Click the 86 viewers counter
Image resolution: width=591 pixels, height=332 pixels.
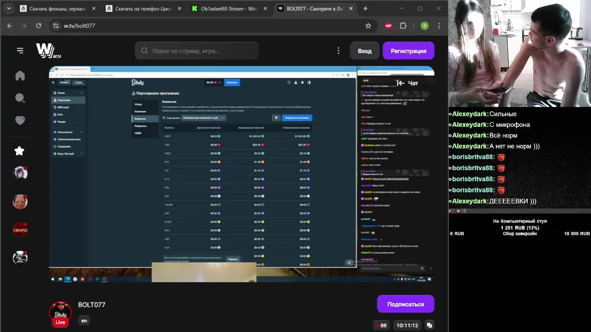click(x=381, y=325)
